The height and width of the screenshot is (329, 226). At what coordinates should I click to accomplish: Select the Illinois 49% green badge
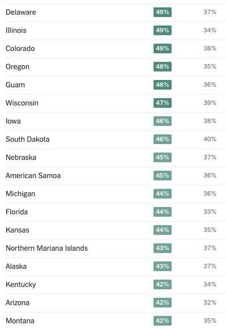163,30
